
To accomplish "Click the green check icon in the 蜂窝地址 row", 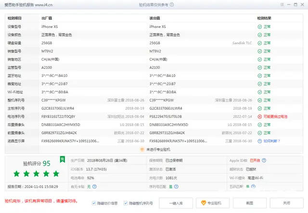I will pyautogui.click(x=260, y=84).
